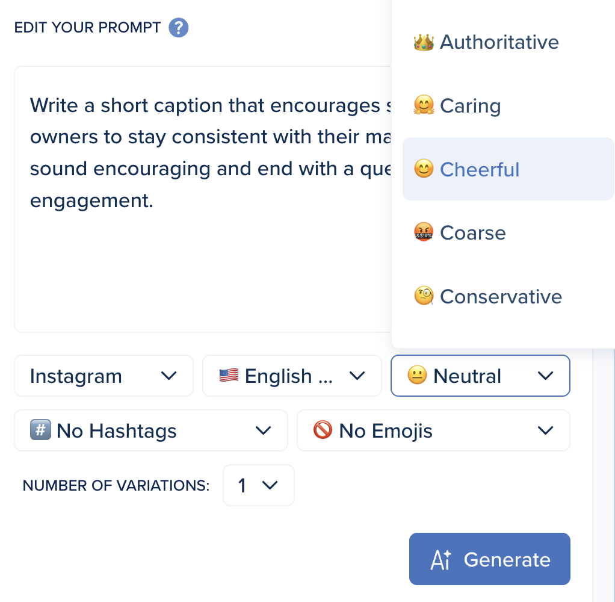Click the hugging face emoji beside Caring
Viewport: 615px width, 602px height.
click(424, 106)
